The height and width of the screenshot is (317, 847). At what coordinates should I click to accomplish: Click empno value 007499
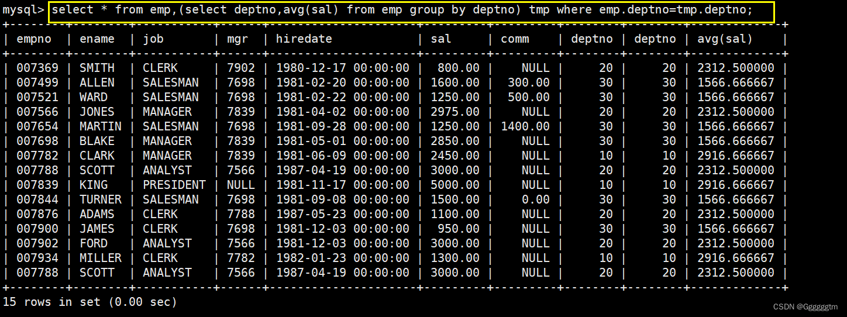point(37,82)
